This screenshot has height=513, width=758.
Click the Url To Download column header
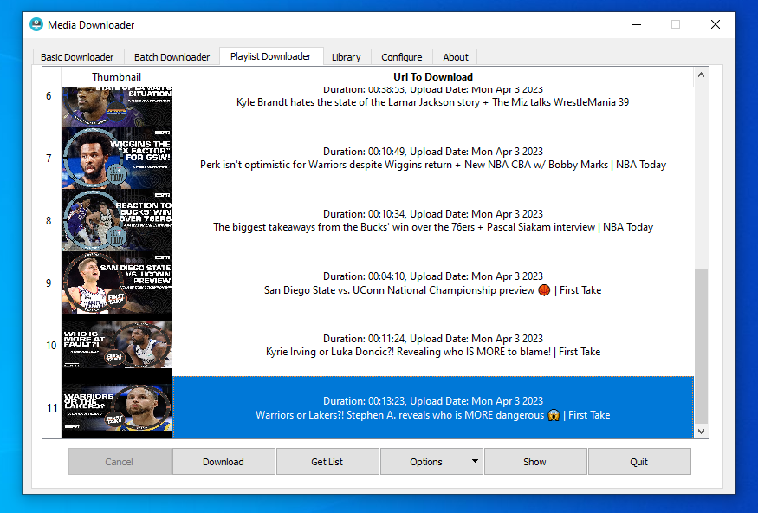coord(432,77)
